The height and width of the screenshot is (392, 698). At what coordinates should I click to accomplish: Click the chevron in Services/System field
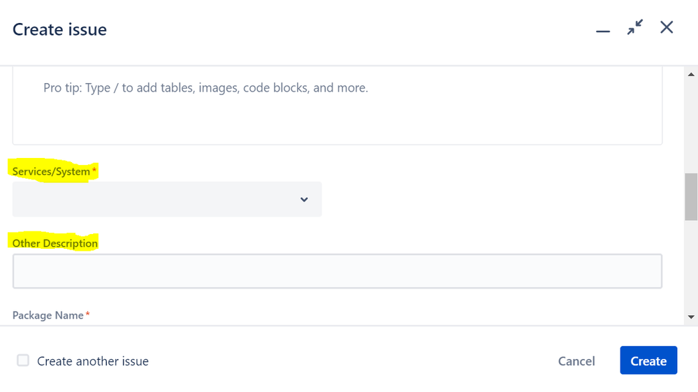tap(304, 199)
